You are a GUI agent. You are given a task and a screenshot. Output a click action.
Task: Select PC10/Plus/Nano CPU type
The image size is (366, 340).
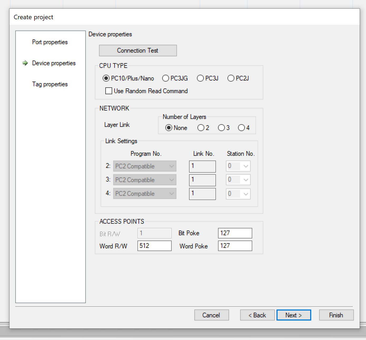pyautogui.click(x=106, y=78)
